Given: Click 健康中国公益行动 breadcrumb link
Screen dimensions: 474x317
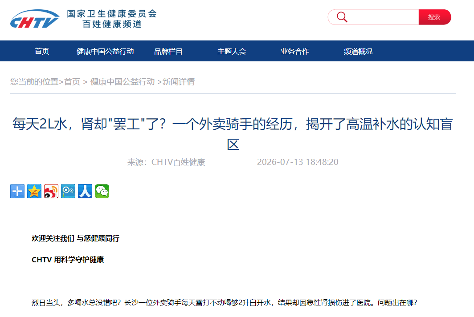Looking at the screenshot, I should (x=123, y=82).
